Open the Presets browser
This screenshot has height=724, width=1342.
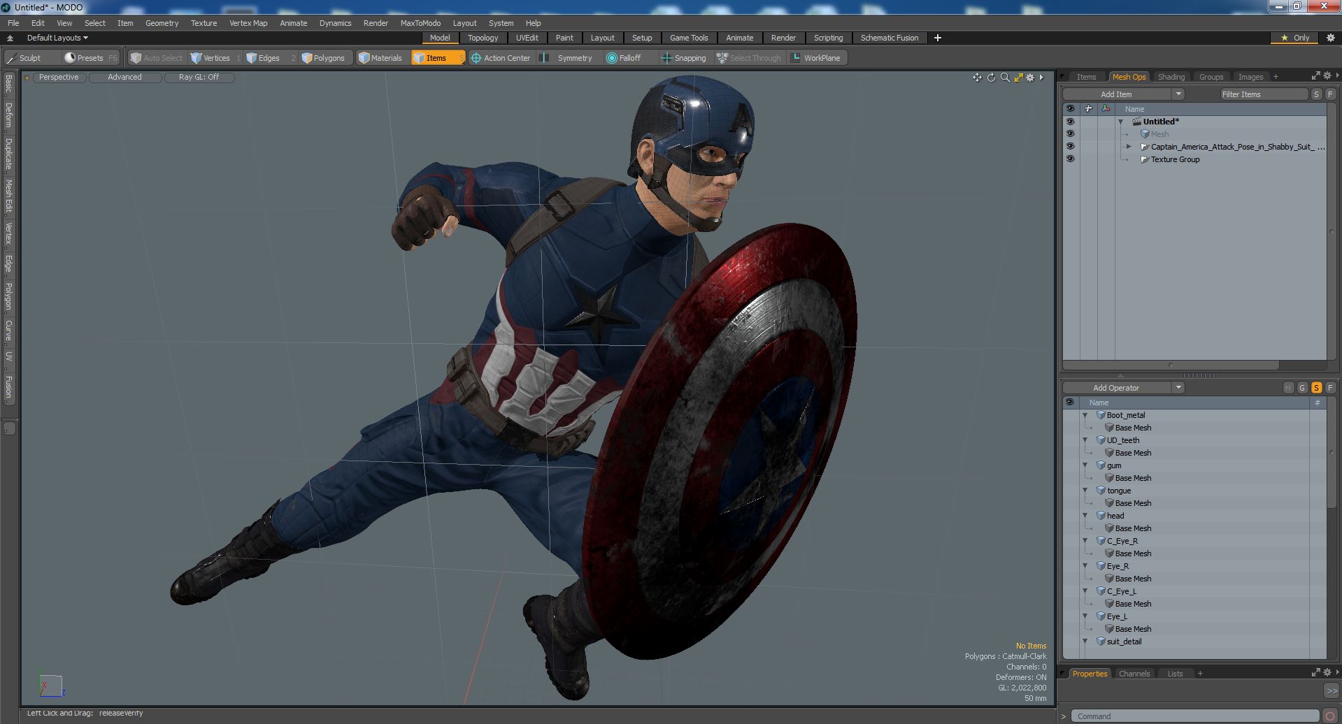pos(91,58)
